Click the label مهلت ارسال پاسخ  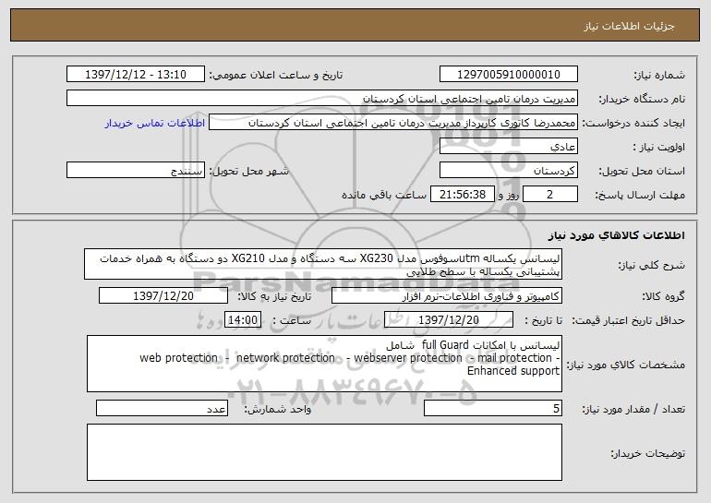click(640, 196)
